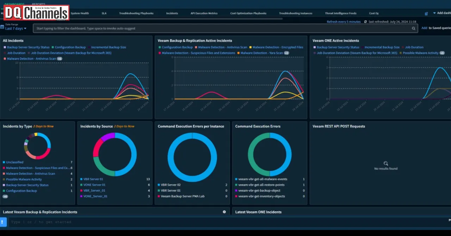Viewport: 451px width, 236px height.
Task: Click Backup Server Security Status in Incidents by Type
Action: pyautogui.click(x=27, y=185)
